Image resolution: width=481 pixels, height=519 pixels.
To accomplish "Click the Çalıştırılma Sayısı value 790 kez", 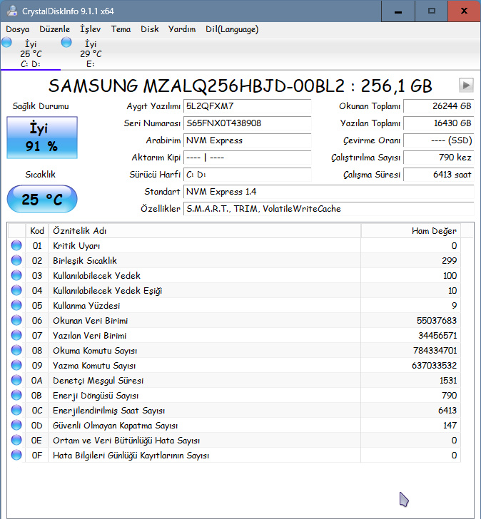I will (439, 158).
